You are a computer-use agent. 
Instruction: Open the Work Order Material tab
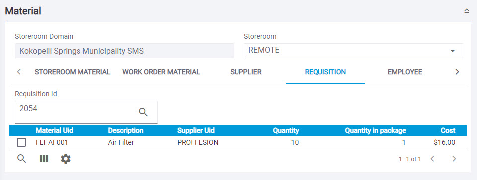161,72
